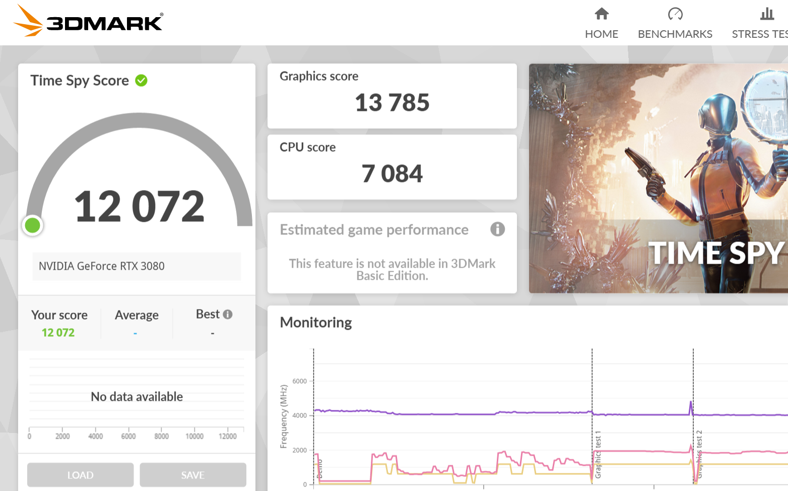The image size is (788, 491).
Task: Click green dot on score gauge
Action: click(33, 225)
